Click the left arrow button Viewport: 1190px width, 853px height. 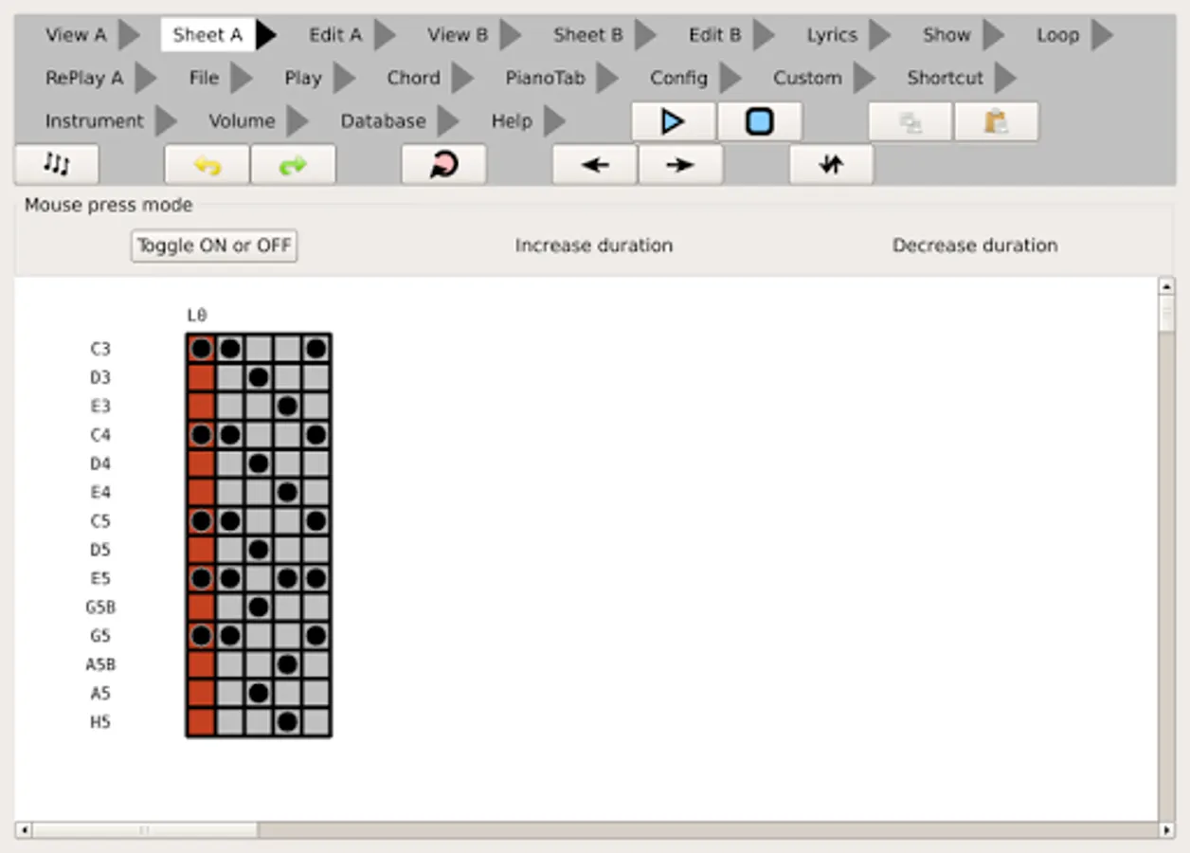coord(595,164)
